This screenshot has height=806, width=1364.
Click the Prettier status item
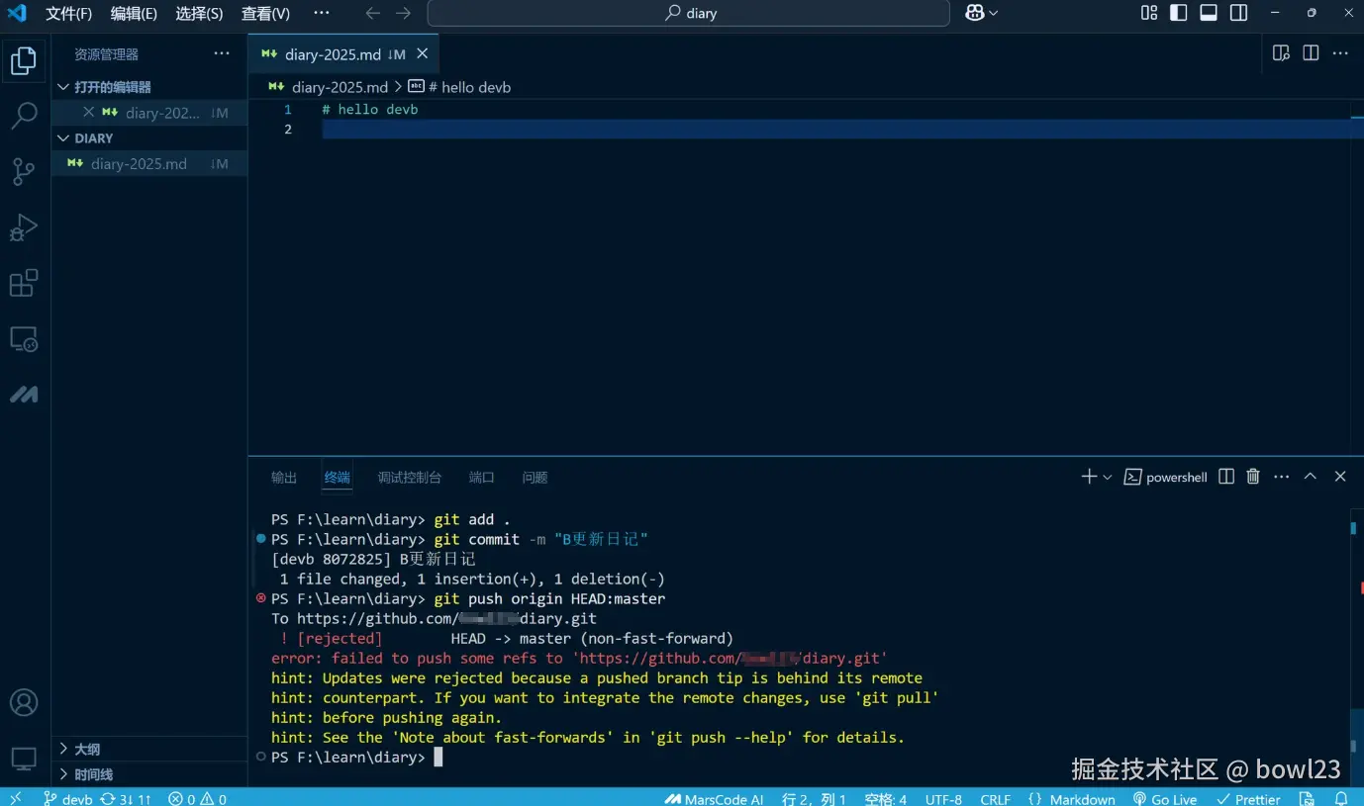[1249, 798]
